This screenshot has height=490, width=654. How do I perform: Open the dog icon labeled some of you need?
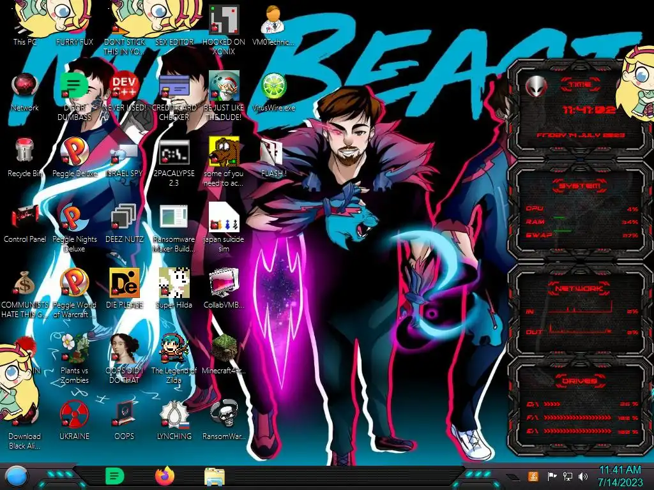tap(224, 163)
